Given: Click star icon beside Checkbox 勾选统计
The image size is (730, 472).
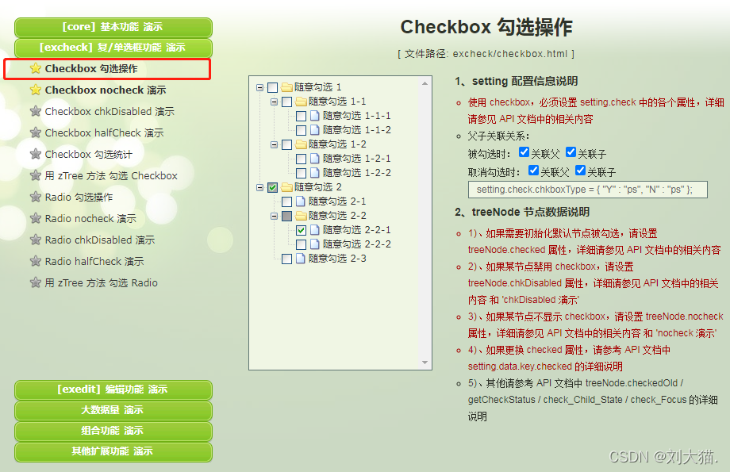Looking at the screenshot, I should 36,154.
